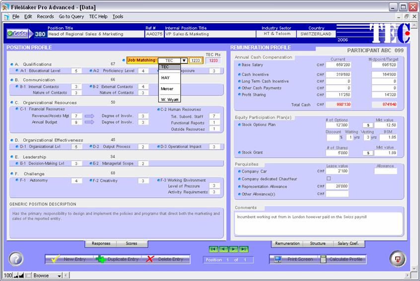Choose Mercer in the Job Matching dropdown

[169, 89]
